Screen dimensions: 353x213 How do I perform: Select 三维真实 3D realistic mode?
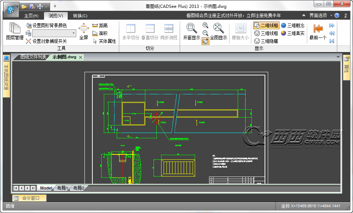pyautogui.click(x=292, y=33)
